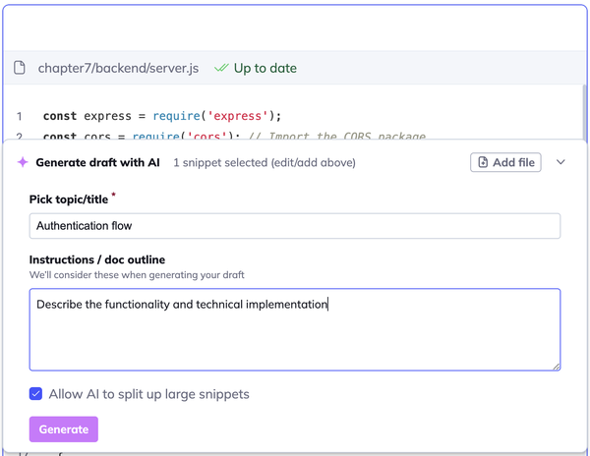Click the 'Pick topic/title' field label
Image resolution: width=590 pixels, height=456 pixels.
click(69, 199)
